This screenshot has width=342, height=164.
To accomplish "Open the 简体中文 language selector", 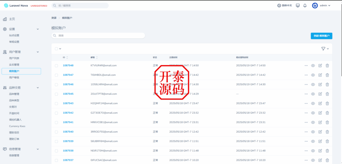I will coord(285,6).
